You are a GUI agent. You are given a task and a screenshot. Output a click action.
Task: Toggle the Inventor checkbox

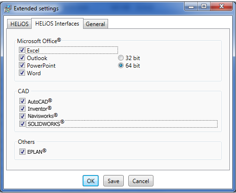click(22, 108)
